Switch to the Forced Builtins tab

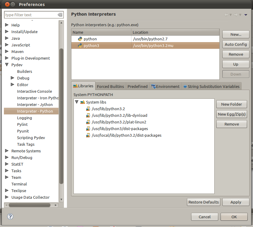pos(110,86)
